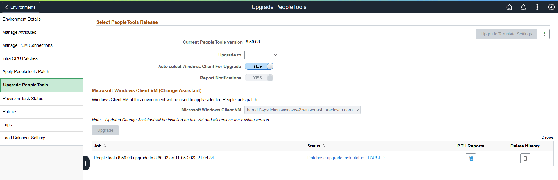
Task: Click the Upgrade Template Settings button
Action: [506, 34]
